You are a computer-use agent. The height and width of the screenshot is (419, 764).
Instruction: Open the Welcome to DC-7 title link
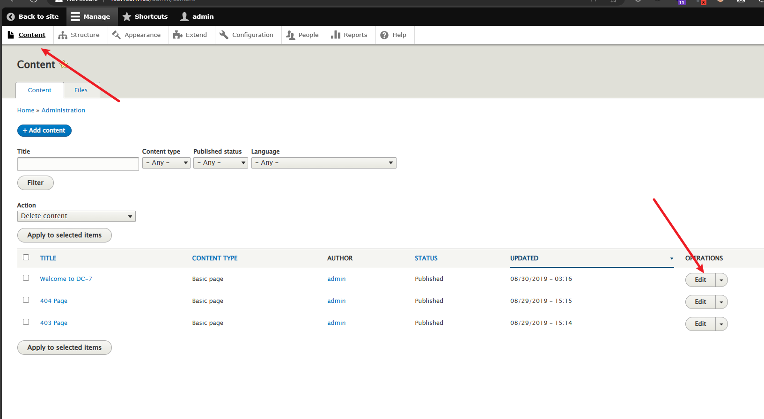(66, 279)
